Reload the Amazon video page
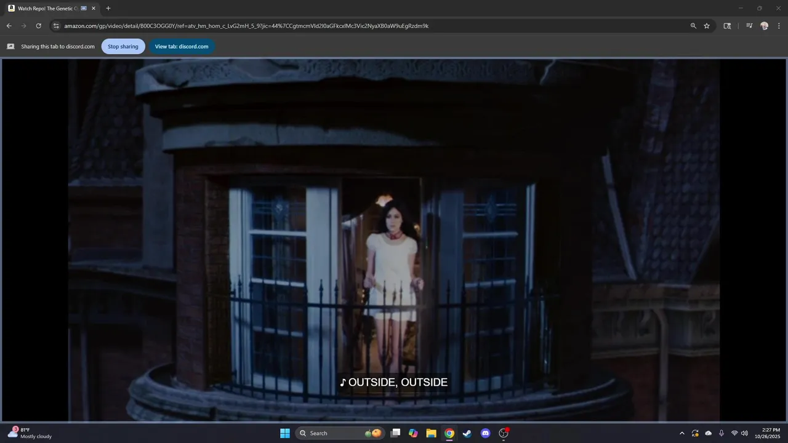The image size is (788, 443). coord(38,26)
